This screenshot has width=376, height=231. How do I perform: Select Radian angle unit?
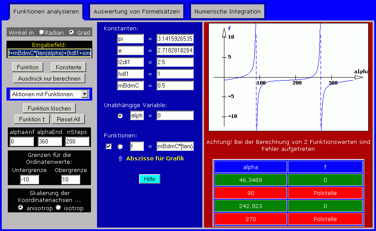(x=42, y=32)
